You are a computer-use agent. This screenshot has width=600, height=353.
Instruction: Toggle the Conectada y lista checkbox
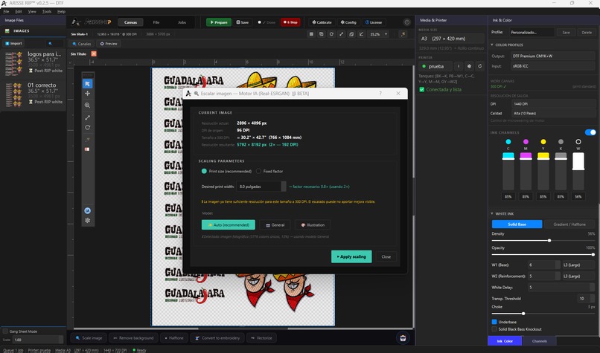pos(421,89)
